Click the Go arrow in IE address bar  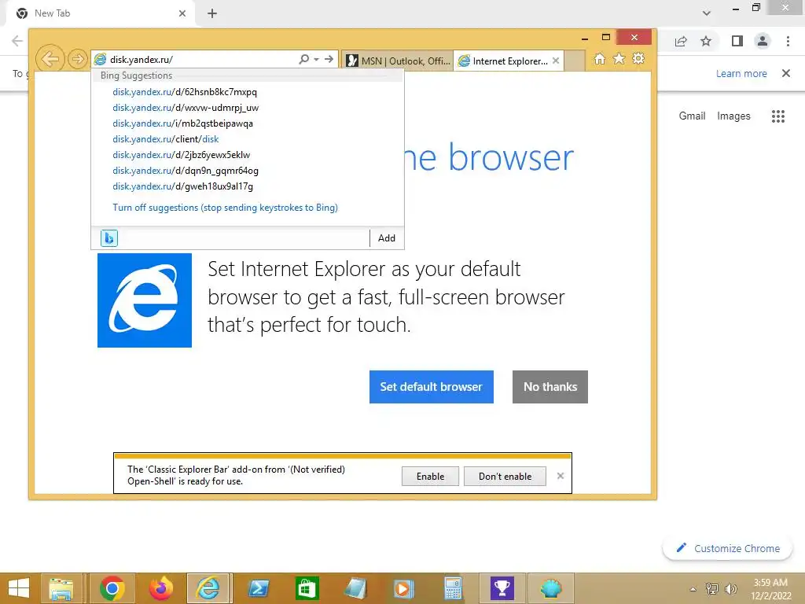coord(329,59)
